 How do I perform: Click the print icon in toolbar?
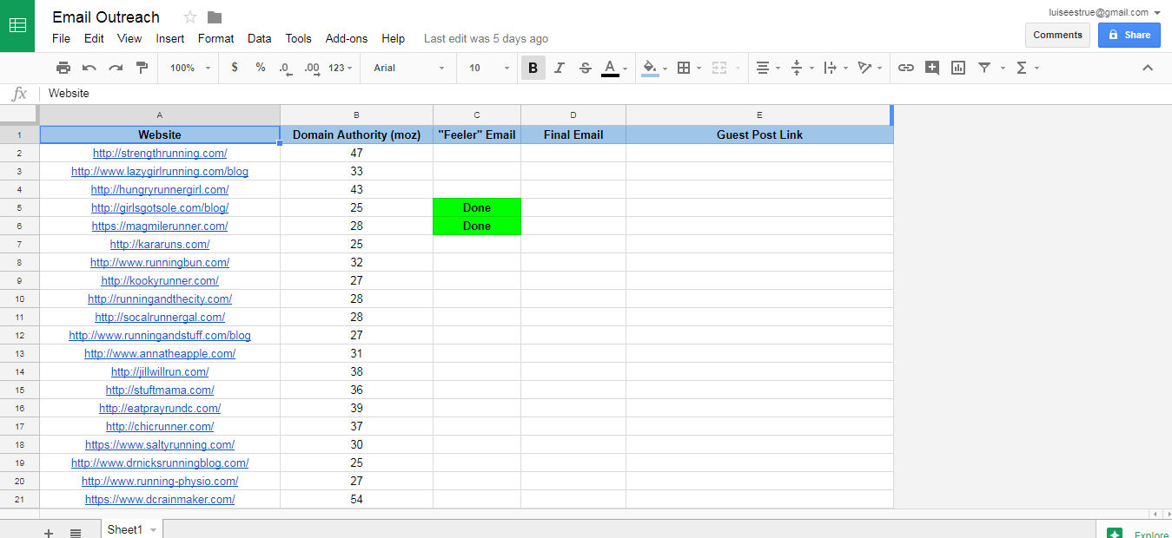coord(63,68)
